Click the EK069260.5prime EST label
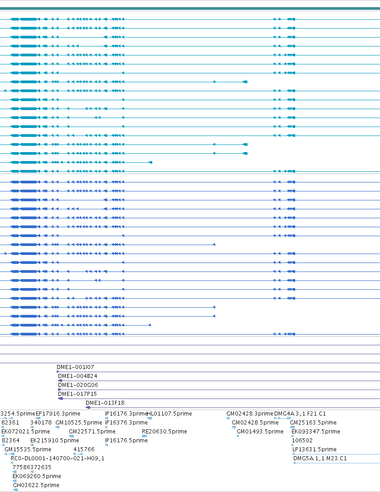The image size is (380, 492). tap(37, 476)
